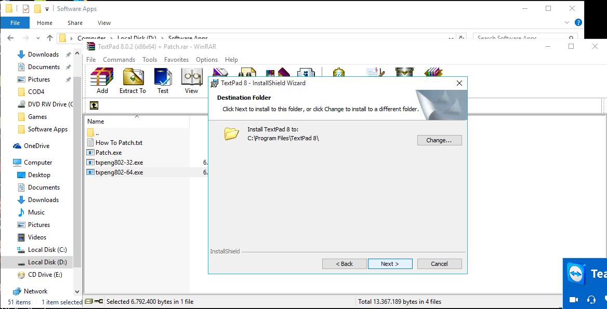Click the Next > button in installer
Viewport: 607px width, 309px height.
390,264
